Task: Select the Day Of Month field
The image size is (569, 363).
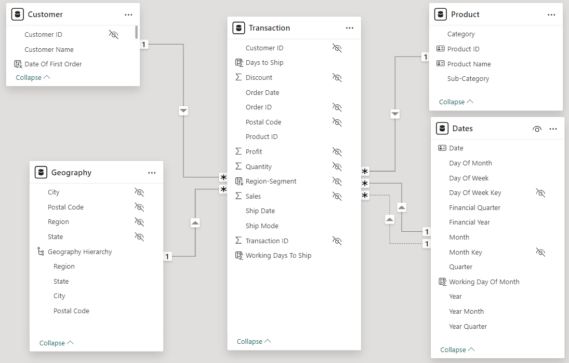Action: [470, 163]
